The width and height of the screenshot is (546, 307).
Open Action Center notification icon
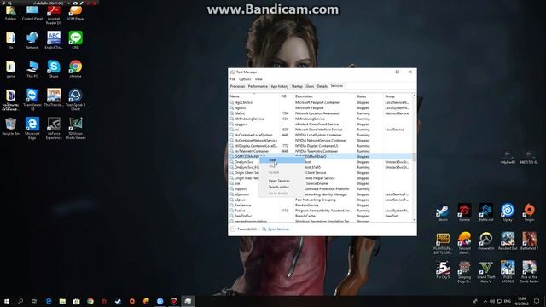[537, 301]
